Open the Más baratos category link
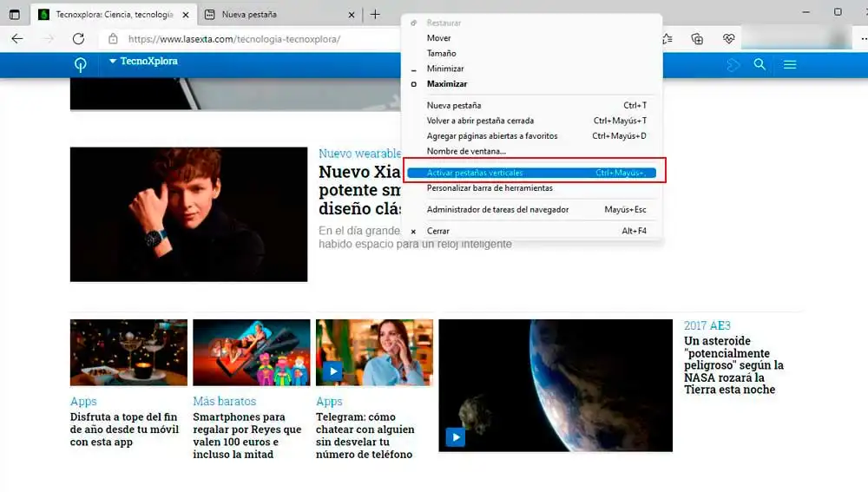This screenshot has width=868, height=492. [225, 401]
